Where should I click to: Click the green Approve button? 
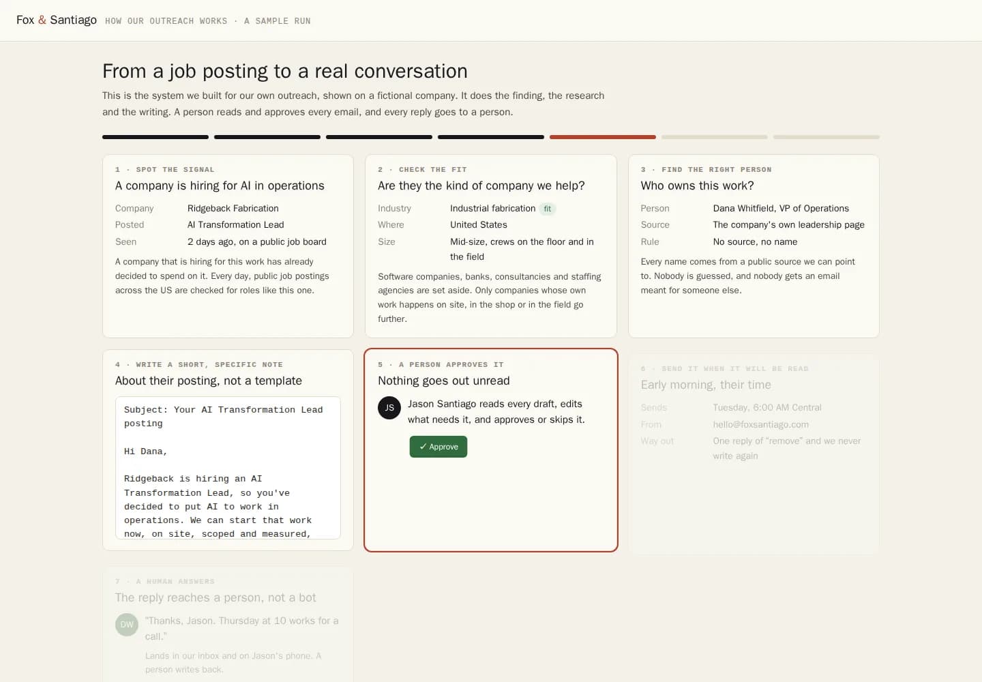(438, 447)
